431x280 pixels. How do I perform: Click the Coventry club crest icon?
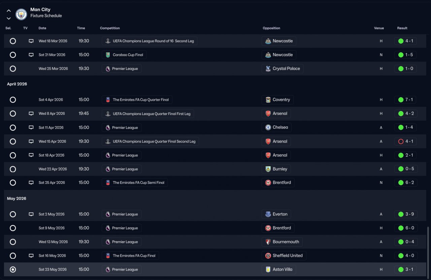pyautogui.click(x=268, y=100)
